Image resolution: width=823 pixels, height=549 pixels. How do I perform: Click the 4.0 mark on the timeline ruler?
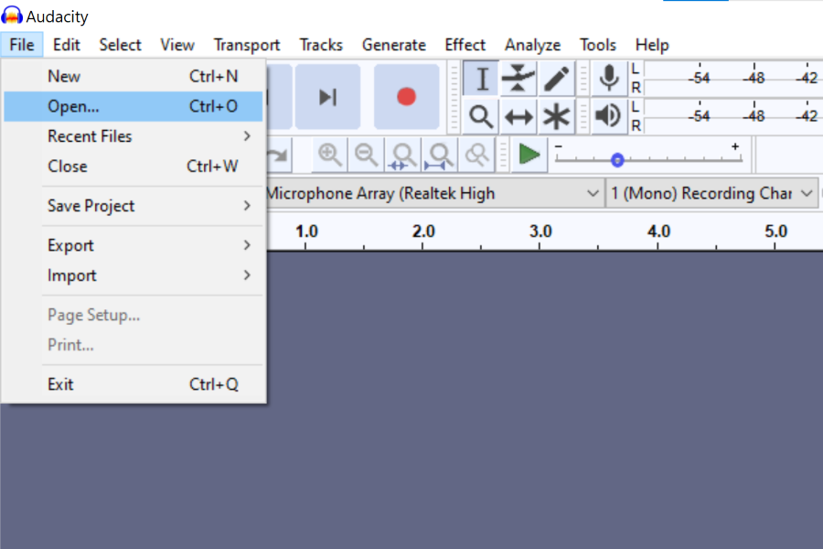(x=658, y=231)
